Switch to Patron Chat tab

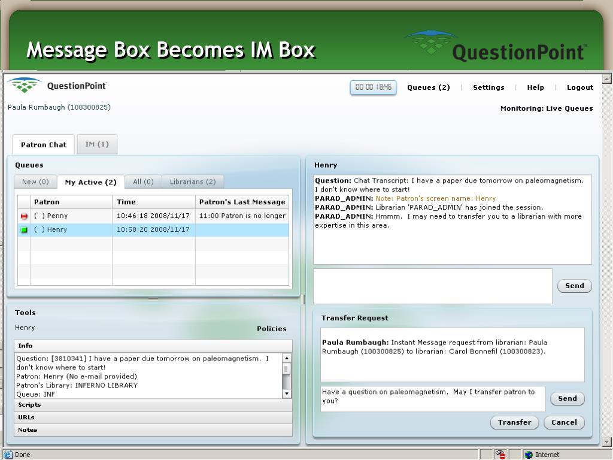43,144
